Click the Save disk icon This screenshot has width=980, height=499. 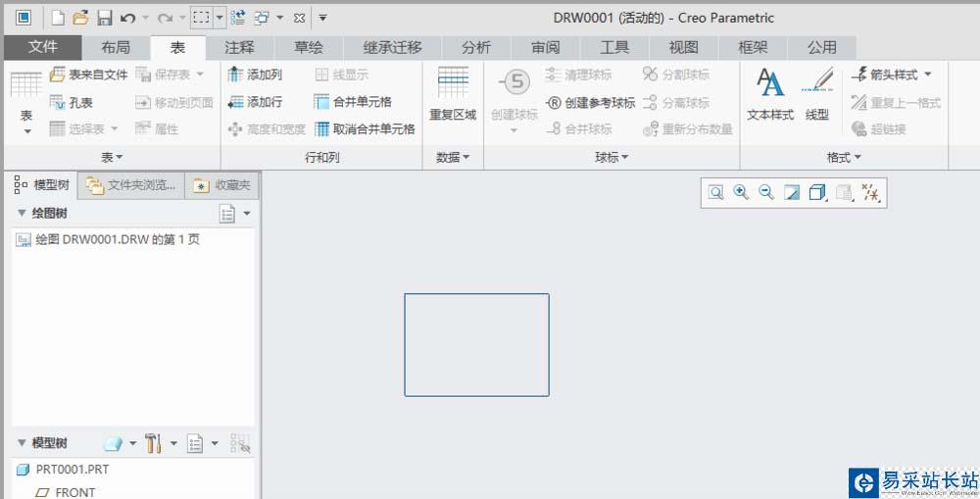click(105, 18)
